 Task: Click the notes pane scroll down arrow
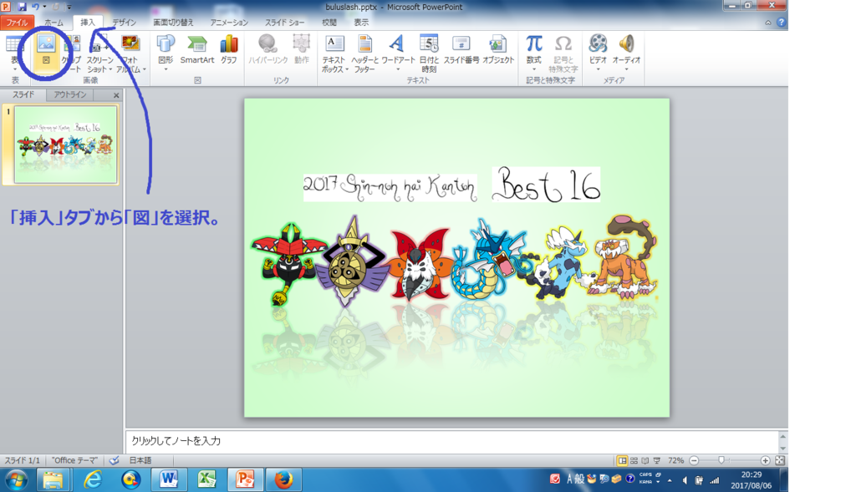point(782,449)
